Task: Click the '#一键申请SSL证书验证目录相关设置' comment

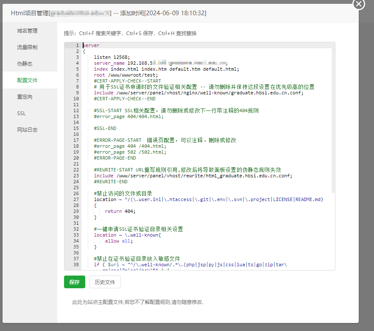Action: [139, 229]
